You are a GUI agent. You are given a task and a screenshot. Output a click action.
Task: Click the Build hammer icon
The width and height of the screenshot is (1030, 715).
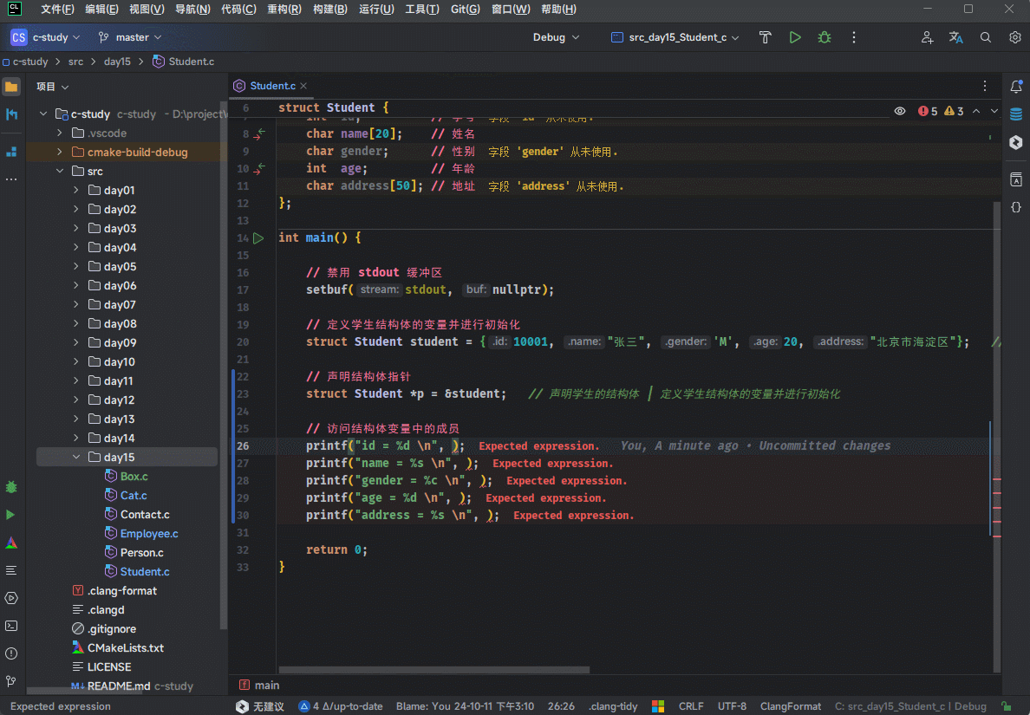[x=765, y=37]
